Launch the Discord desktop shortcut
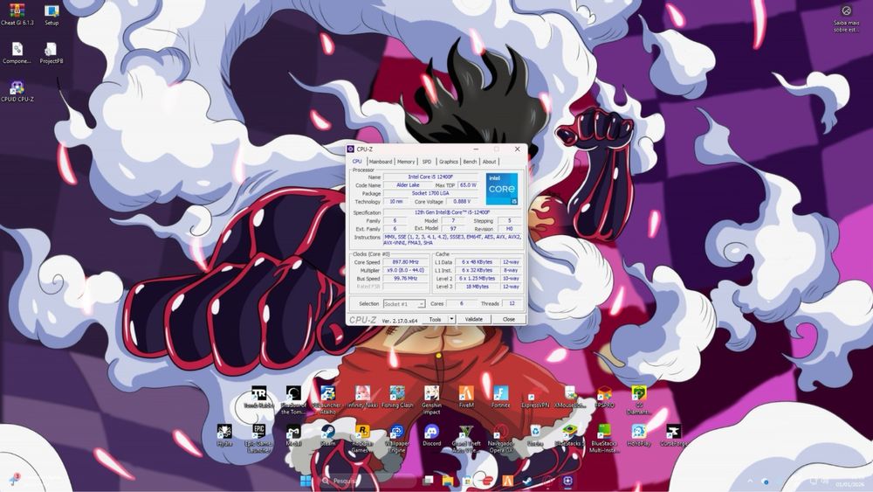The width and height of the screenshot is (873, 492). click(x=431, y=435)
